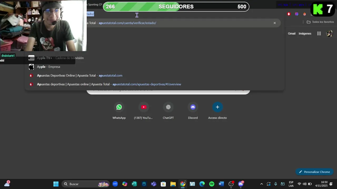This screenshot has height=189, width=337.
Task: Open the Google apps grid
Action: coord(319,34)
